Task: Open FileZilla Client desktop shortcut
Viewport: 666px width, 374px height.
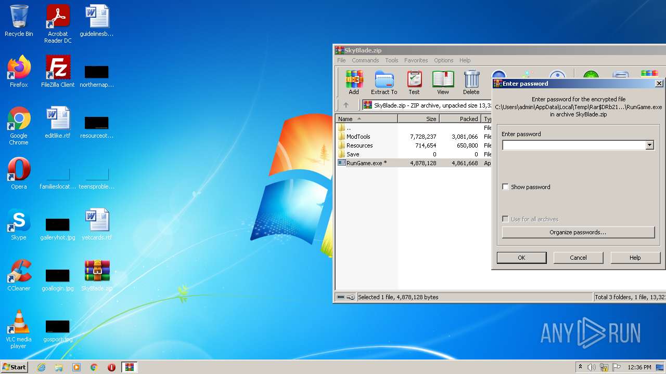Action: (58, 71)
